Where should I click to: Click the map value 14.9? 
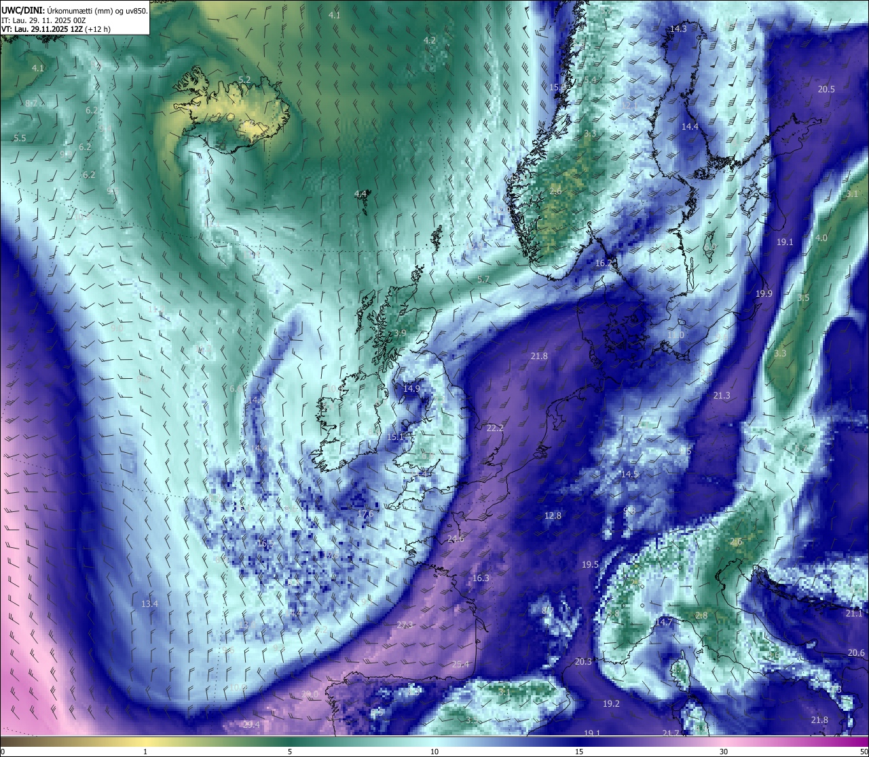(x=411, y=388)
